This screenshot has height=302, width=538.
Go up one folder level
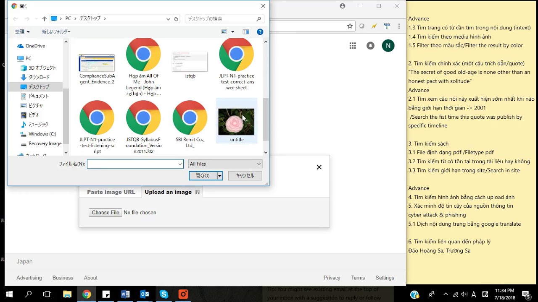(44, 19)
